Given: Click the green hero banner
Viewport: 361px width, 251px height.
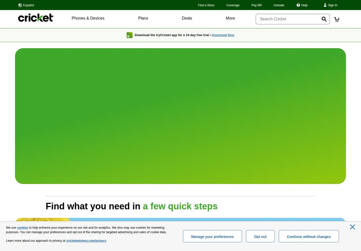Looking at the screenshot, I should pos(180,116).
